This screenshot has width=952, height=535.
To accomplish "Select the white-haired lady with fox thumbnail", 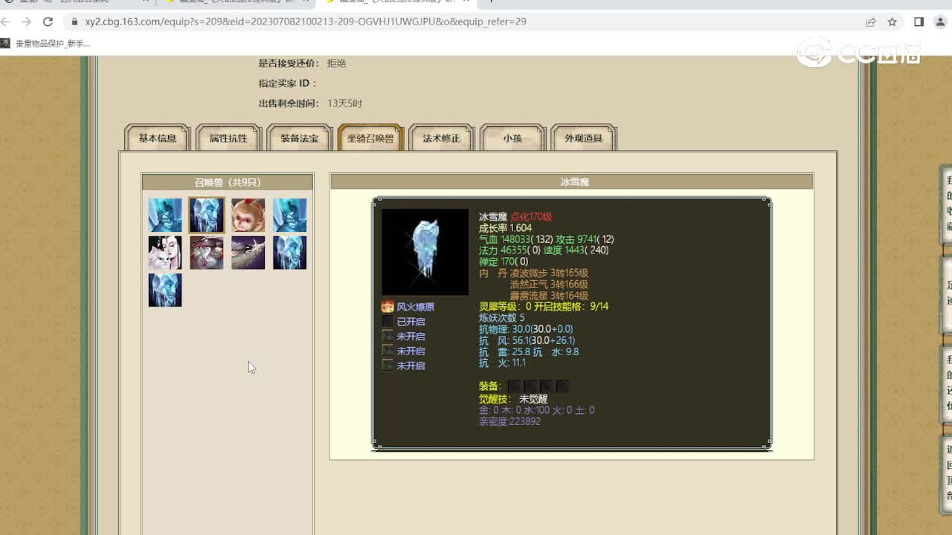I will (165, 253).
